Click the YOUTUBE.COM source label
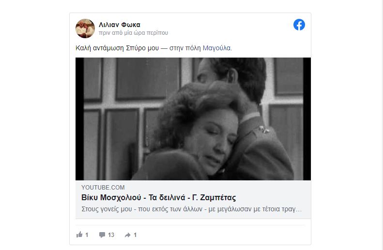The height and width of the screenshot is (250, 383). [103, 188]
